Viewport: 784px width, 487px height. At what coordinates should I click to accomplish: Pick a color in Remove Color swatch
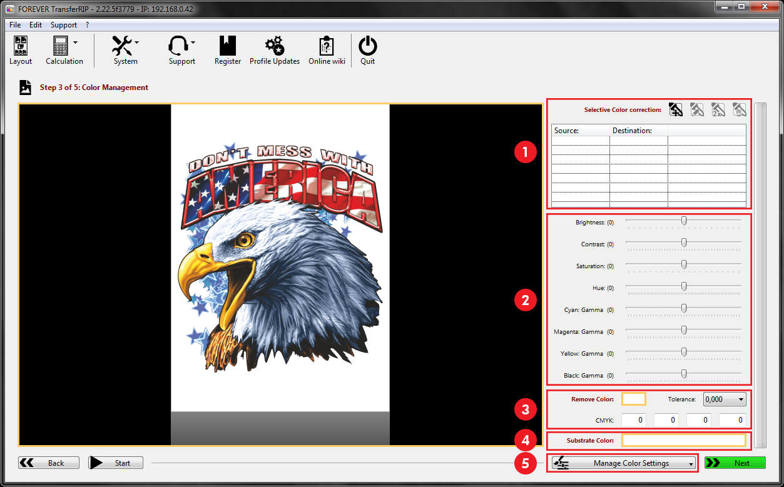point(634,399)
